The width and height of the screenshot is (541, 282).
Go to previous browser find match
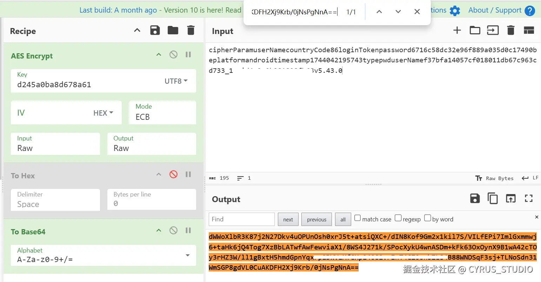coord(379,12)
